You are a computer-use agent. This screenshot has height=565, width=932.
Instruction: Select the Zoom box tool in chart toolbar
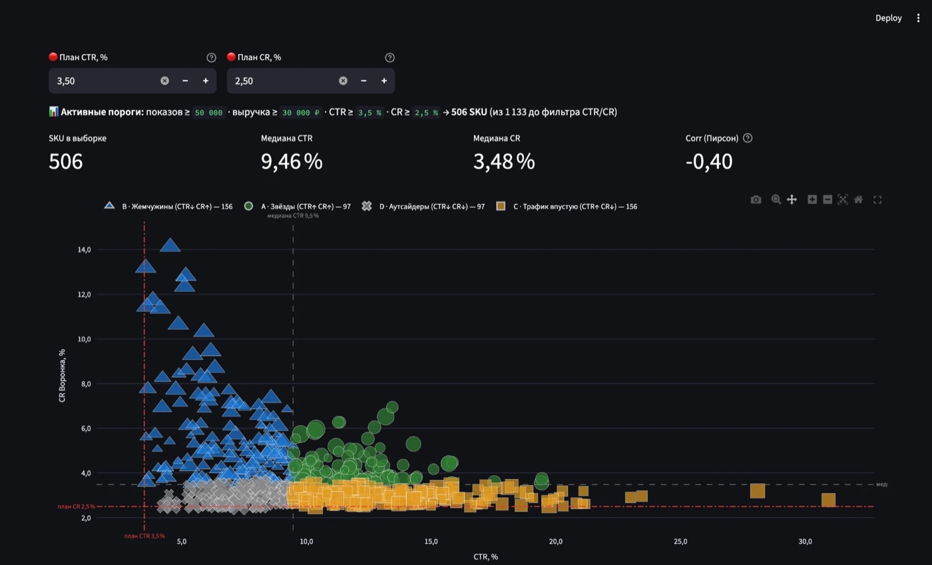pyautogui.click(x=776, y=200)
